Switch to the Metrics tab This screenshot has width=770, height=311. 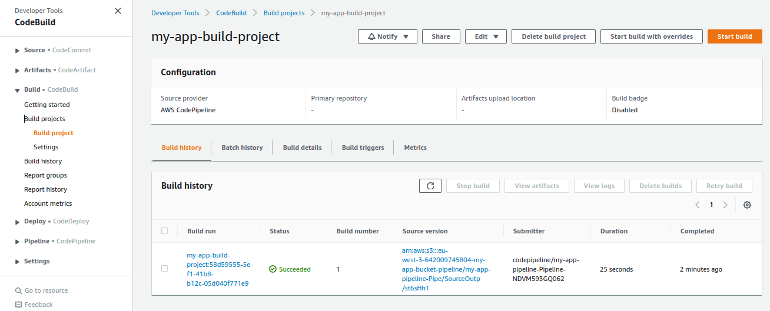pos(415,148)
